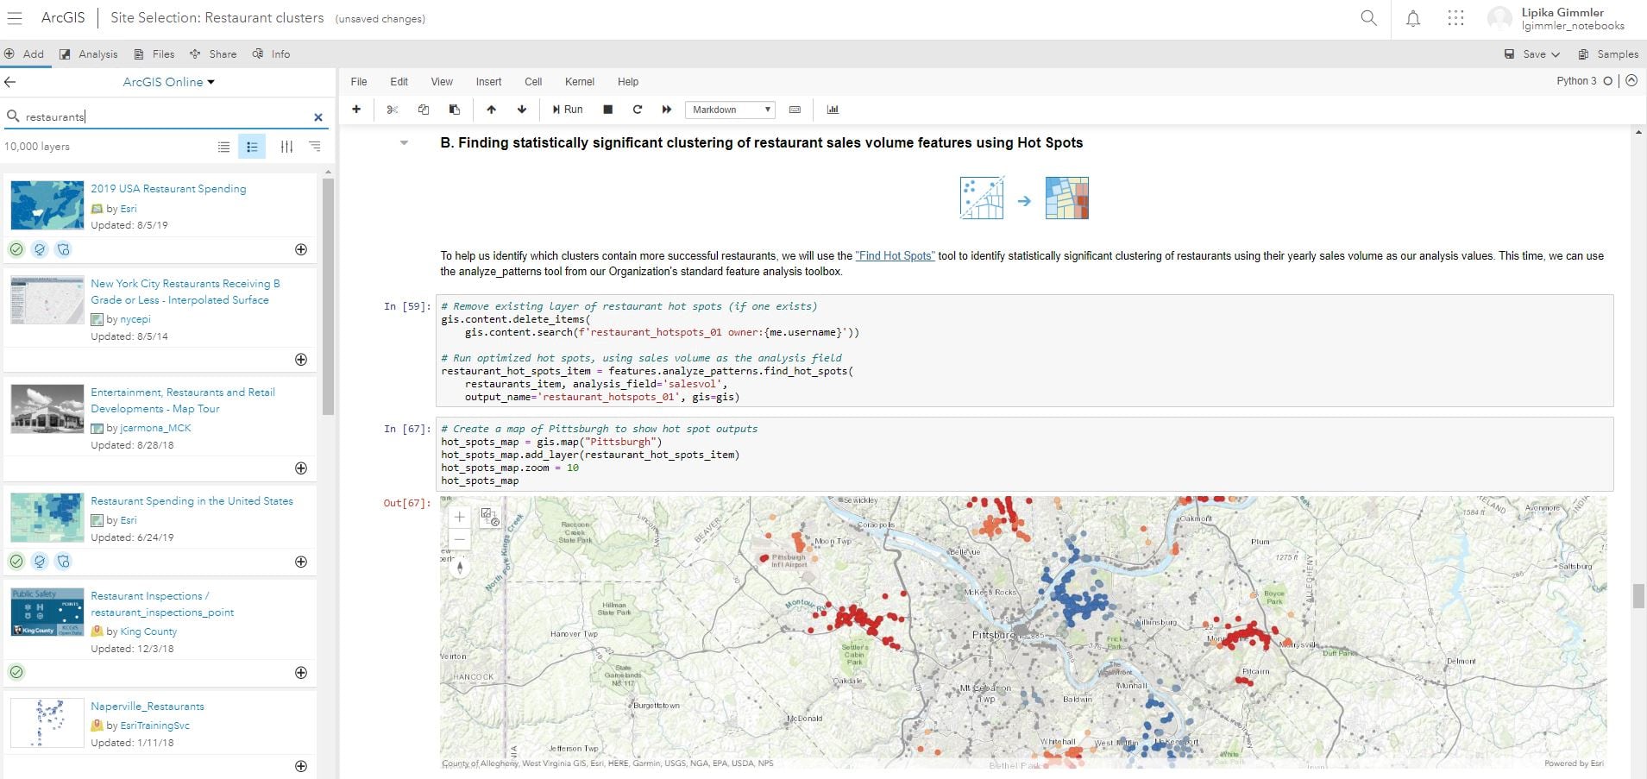Interrupt the kernel with the stop icon
1647x779 pixels.
[607, 110]
